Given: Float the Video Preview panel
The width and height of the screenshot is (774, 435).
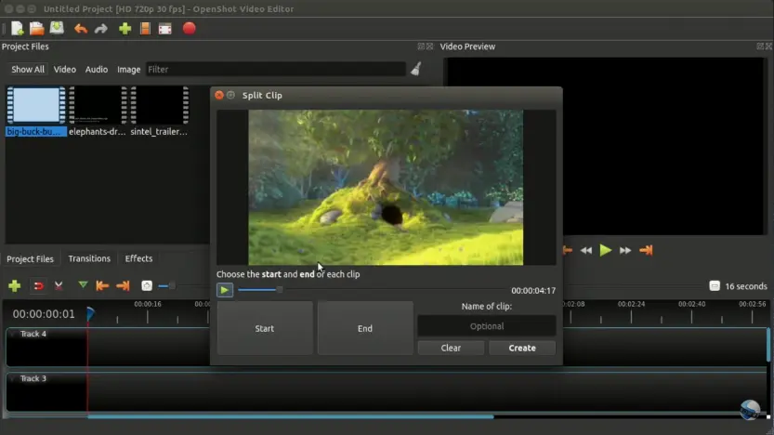Looking at the screenshot, I should (x=760, y=46).
